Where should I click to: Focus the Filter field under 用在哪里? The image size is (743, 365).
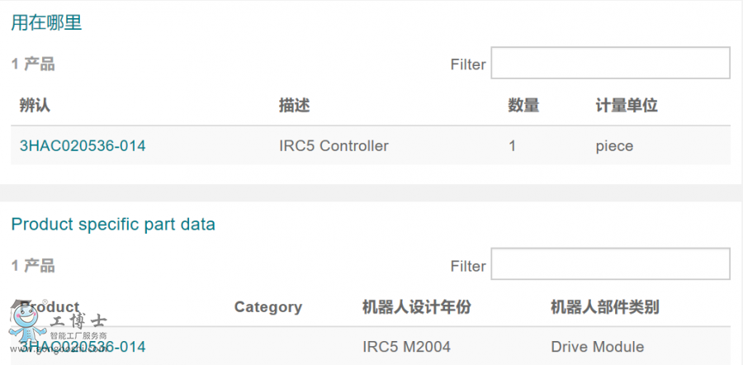[x=610, y=63]
